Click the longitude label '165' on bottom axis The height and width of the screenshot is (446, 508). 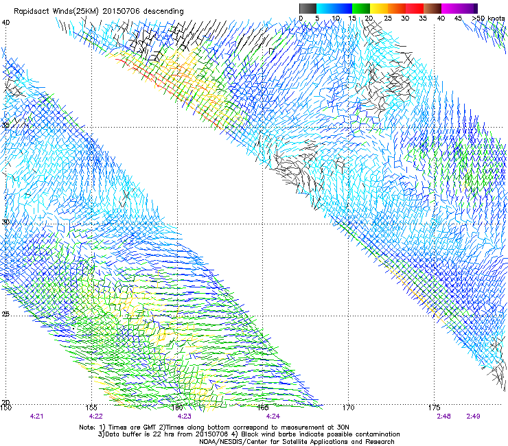[x=263, y=408]
